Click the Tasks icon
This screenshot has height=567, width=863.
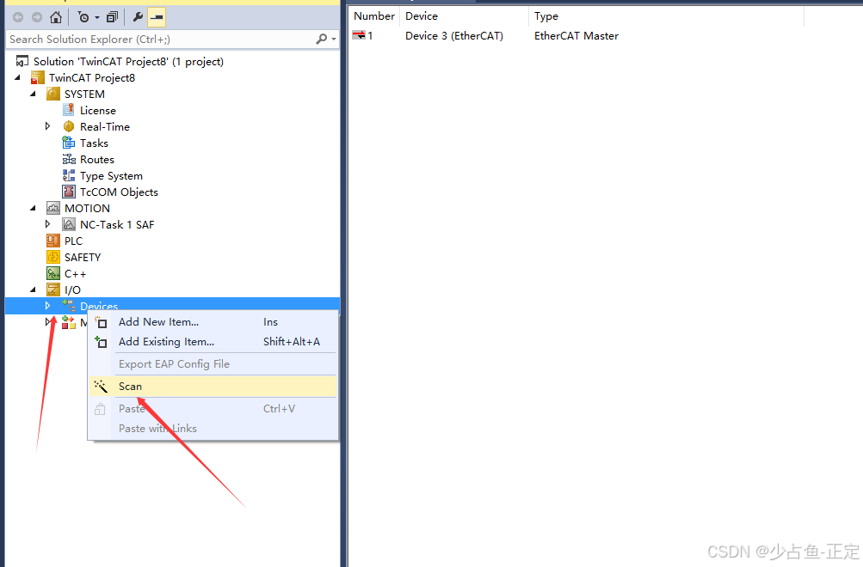(x=69, y=143)
